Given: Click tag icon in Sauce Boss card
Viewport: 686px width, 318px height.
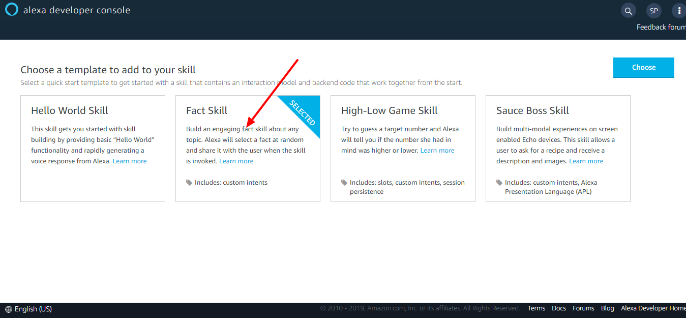Looking at the screenshot, I should (x=499, y=183).
